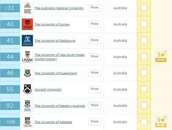Screen dimensions: 172x130
Task: Open the Monash University link
Action: 48,90
